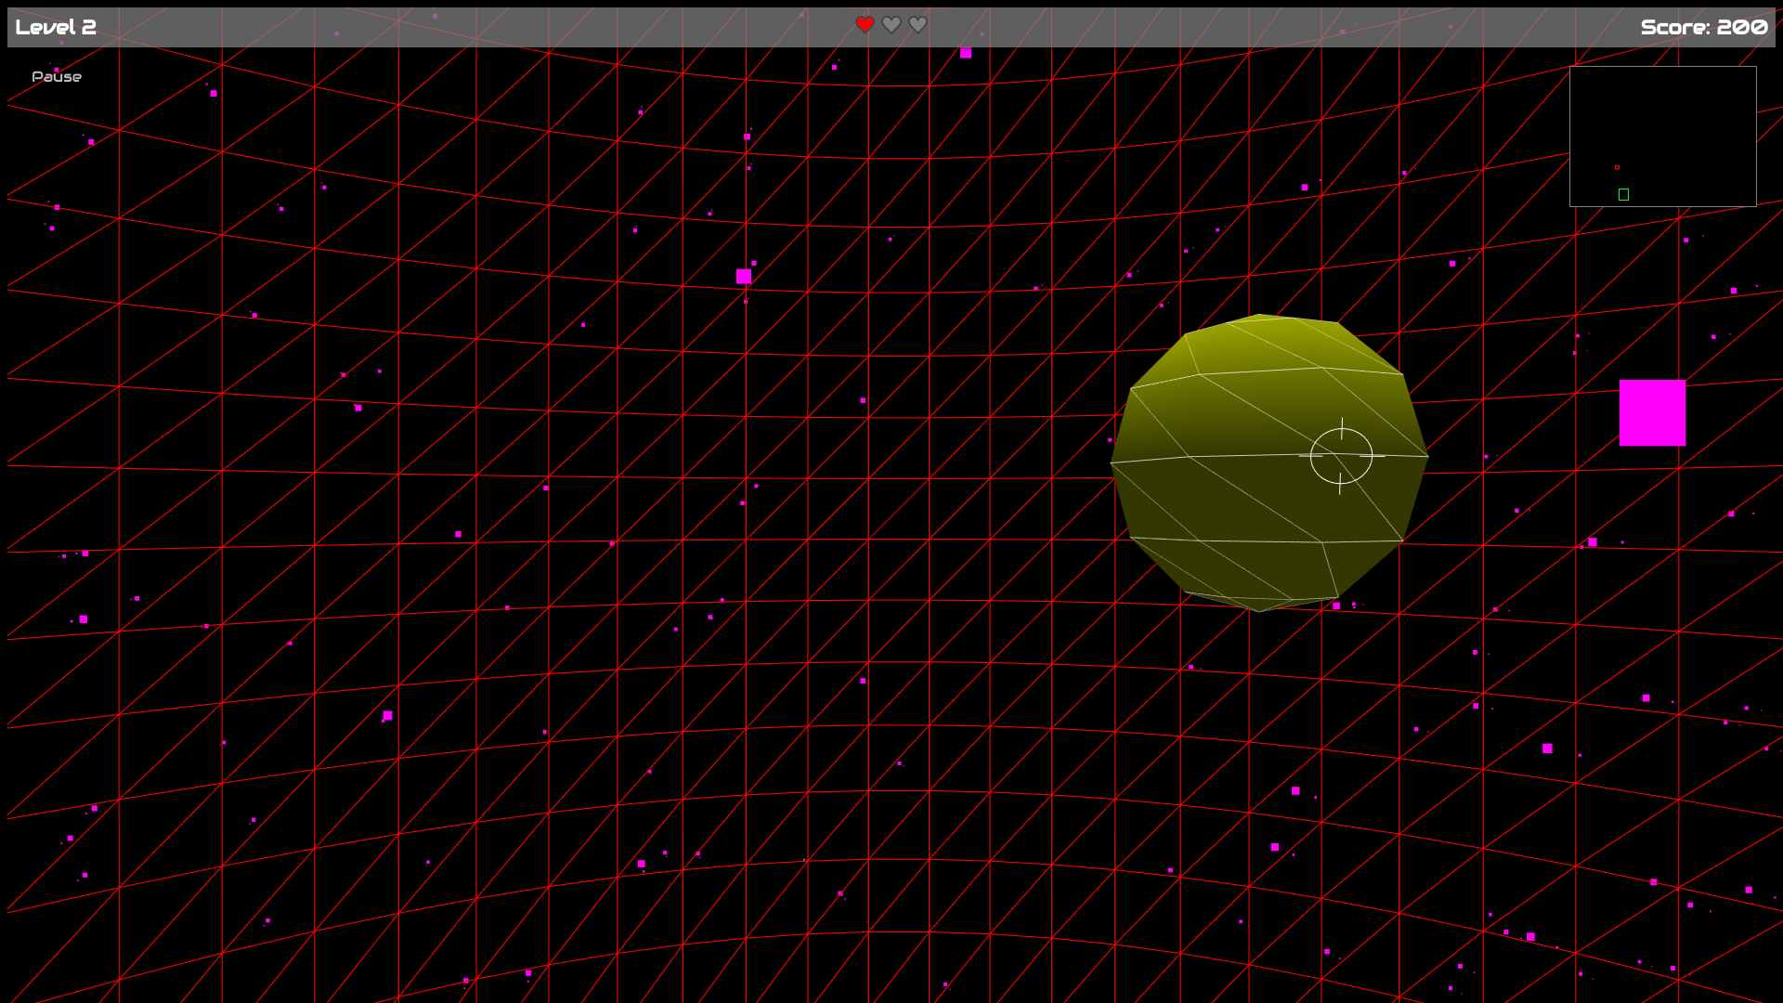The height and width of the screenshot is (1003, 1783).
Task: Click the left edge of yellow asteroid
Action: pyautogui.click(x=1121, y=462)
